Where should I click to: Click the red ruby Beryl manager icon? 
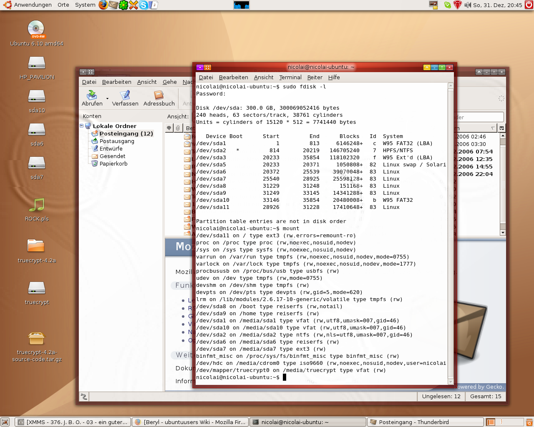click(458, 5)
